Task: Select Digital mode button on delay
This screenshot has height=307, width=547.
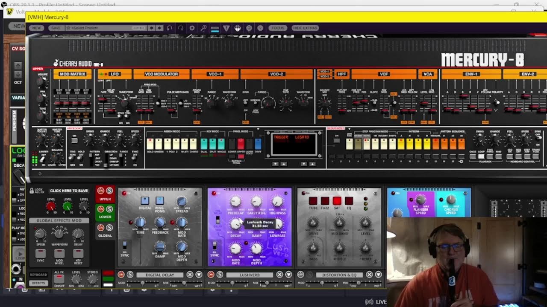Action: coord(145,200)
